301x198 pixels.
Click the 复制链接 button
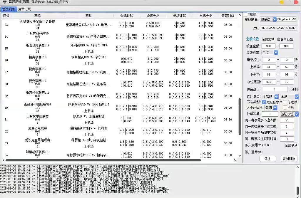tap(288, 158)
